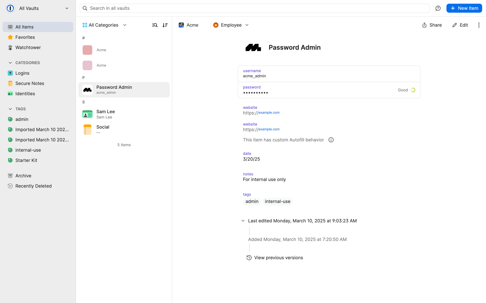The width and height of the screenshot is (486, 303).
Task: Select the Password Admin list item
Action: 124,90
